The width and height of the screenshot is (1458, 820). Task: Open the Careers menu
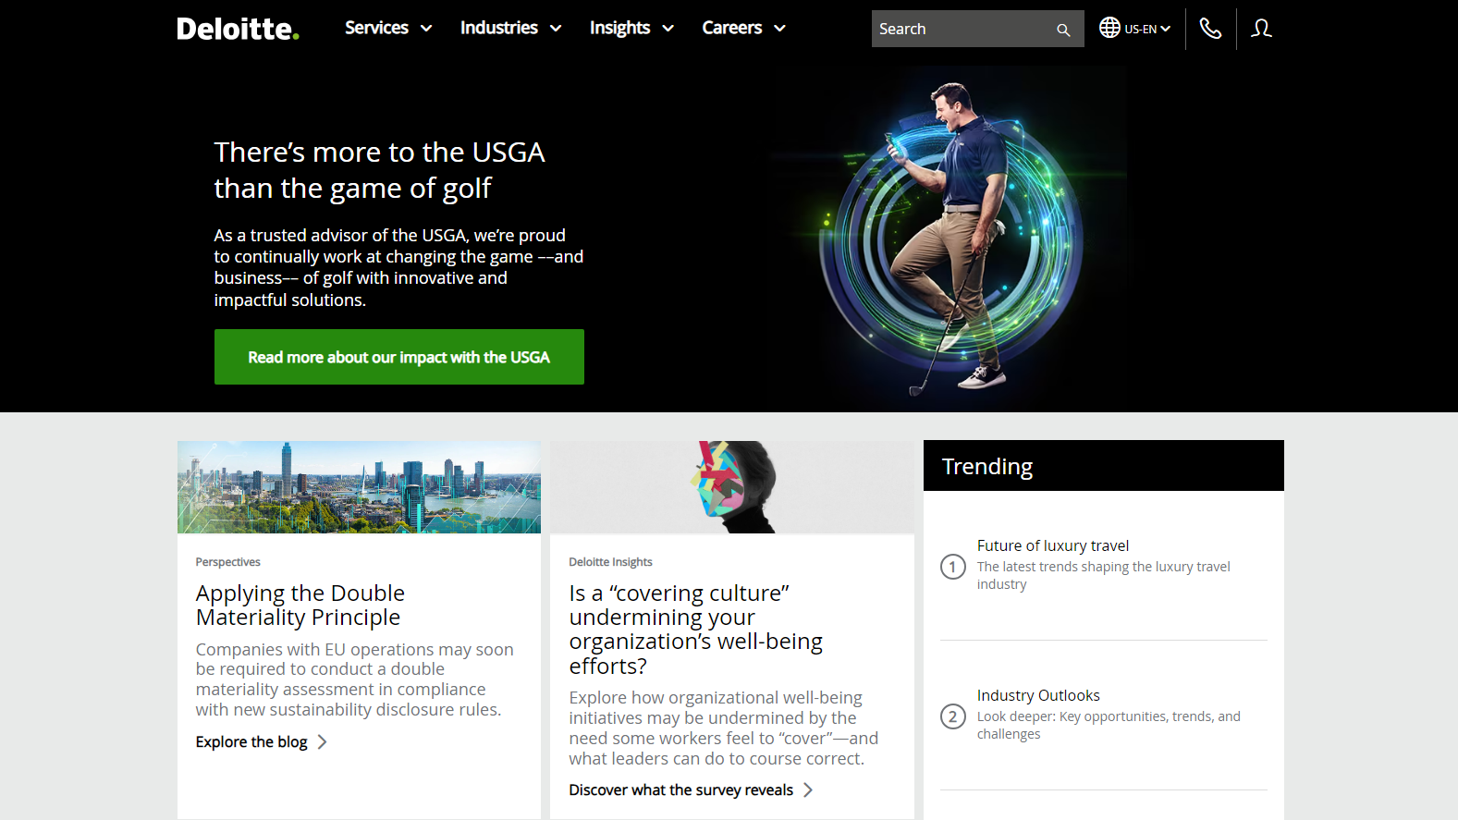pyautogui.click(x=744, y=28)
